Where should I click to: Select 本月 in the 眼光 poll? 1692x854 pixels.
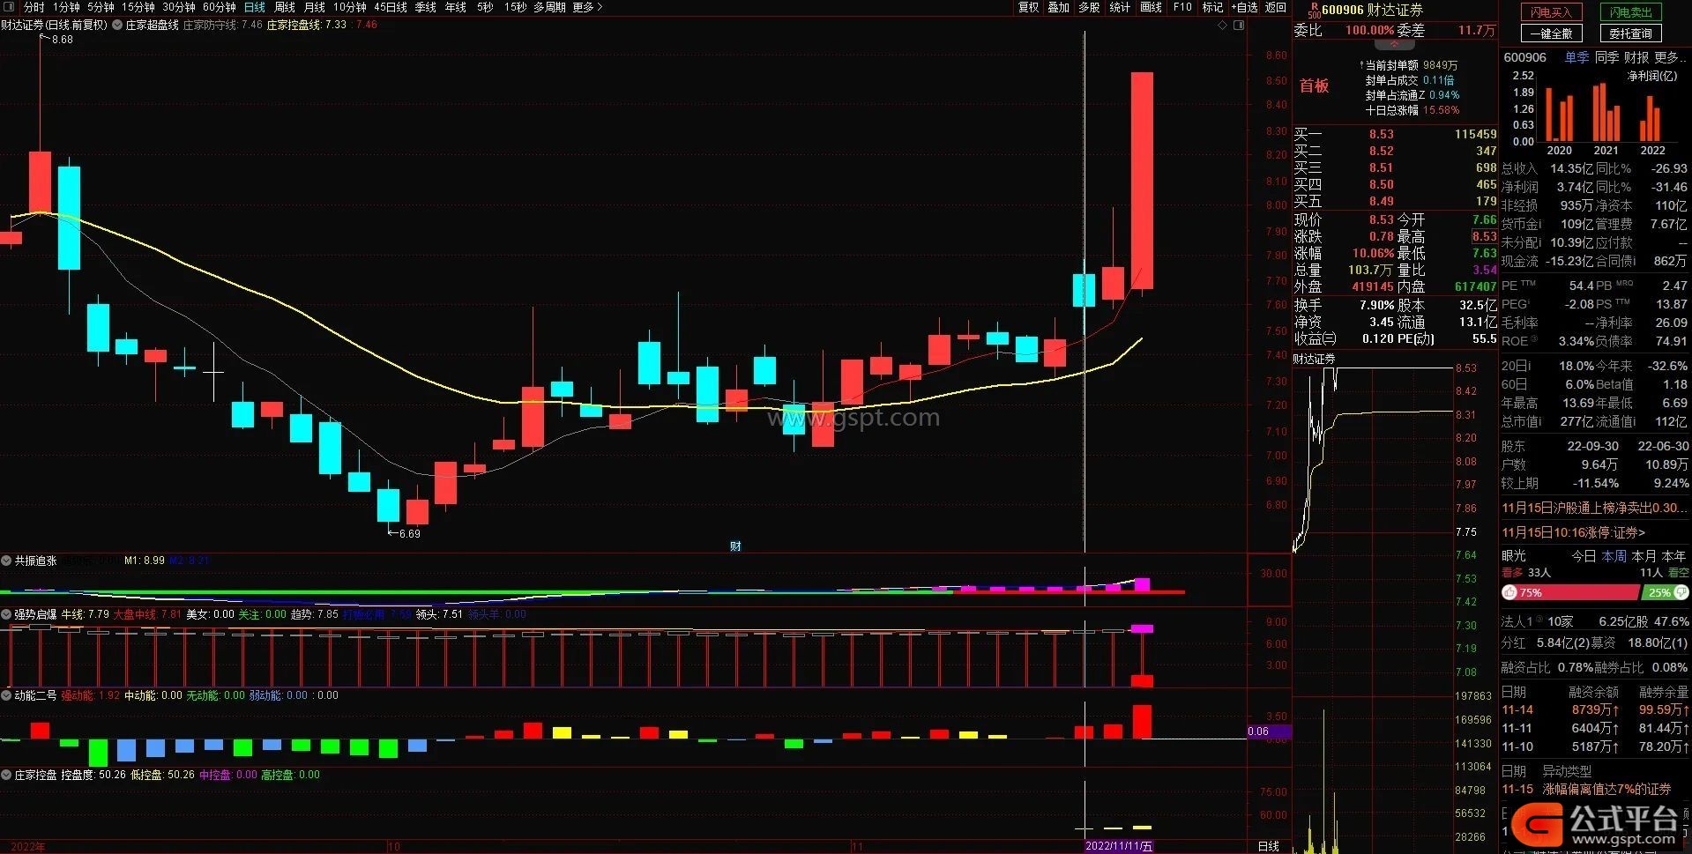pos(1644,556)
